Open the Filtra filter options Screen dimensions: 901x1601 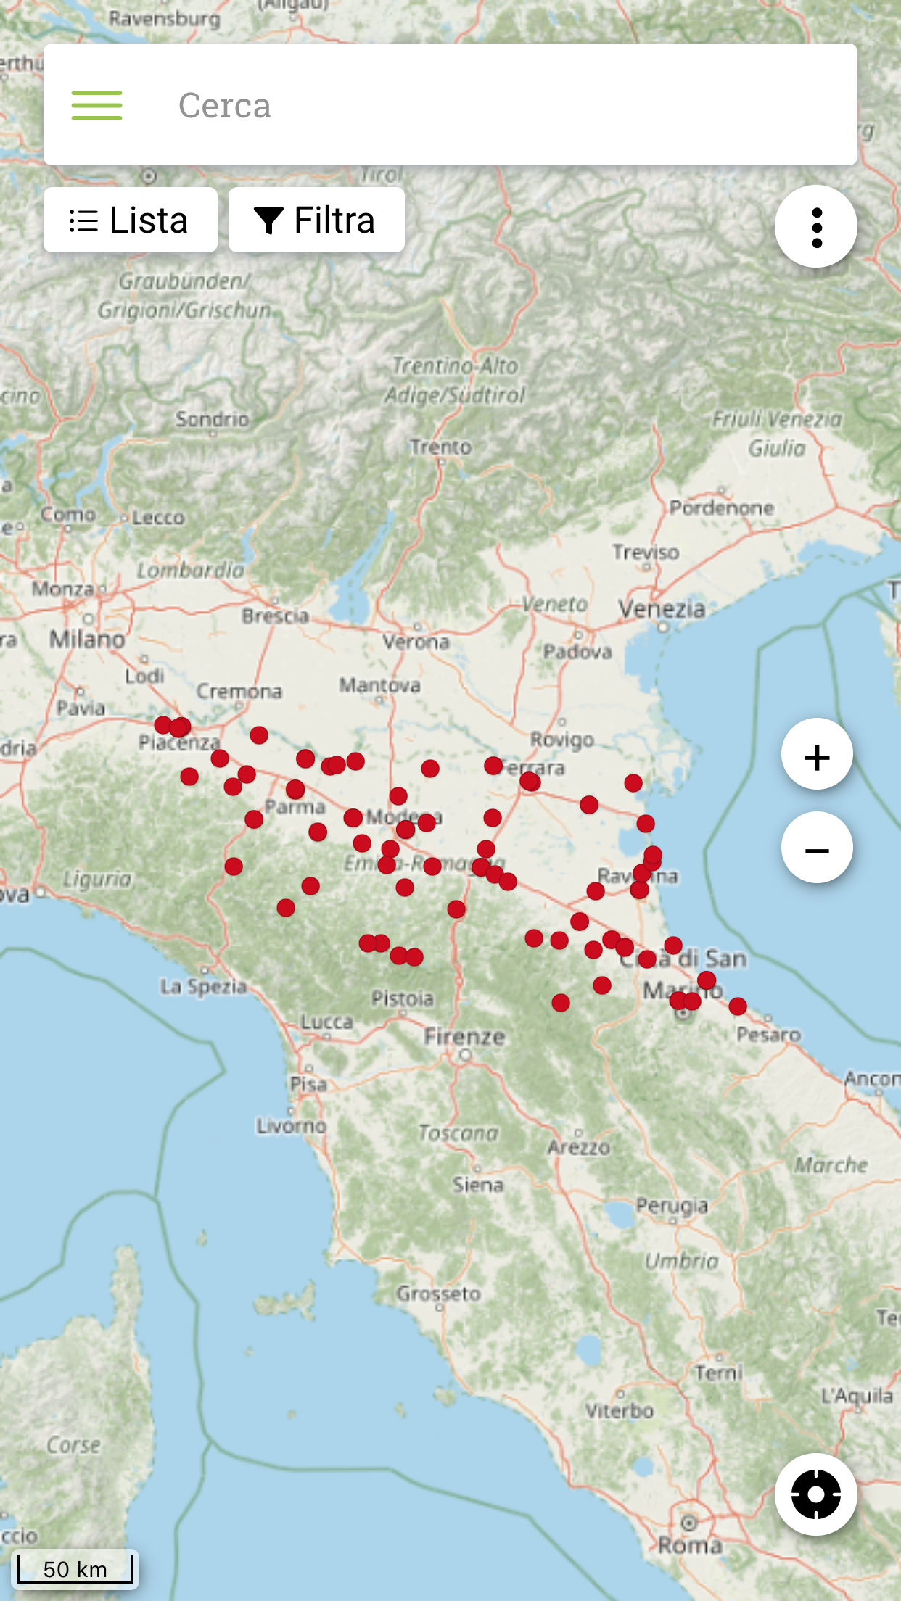pos(316,220)
